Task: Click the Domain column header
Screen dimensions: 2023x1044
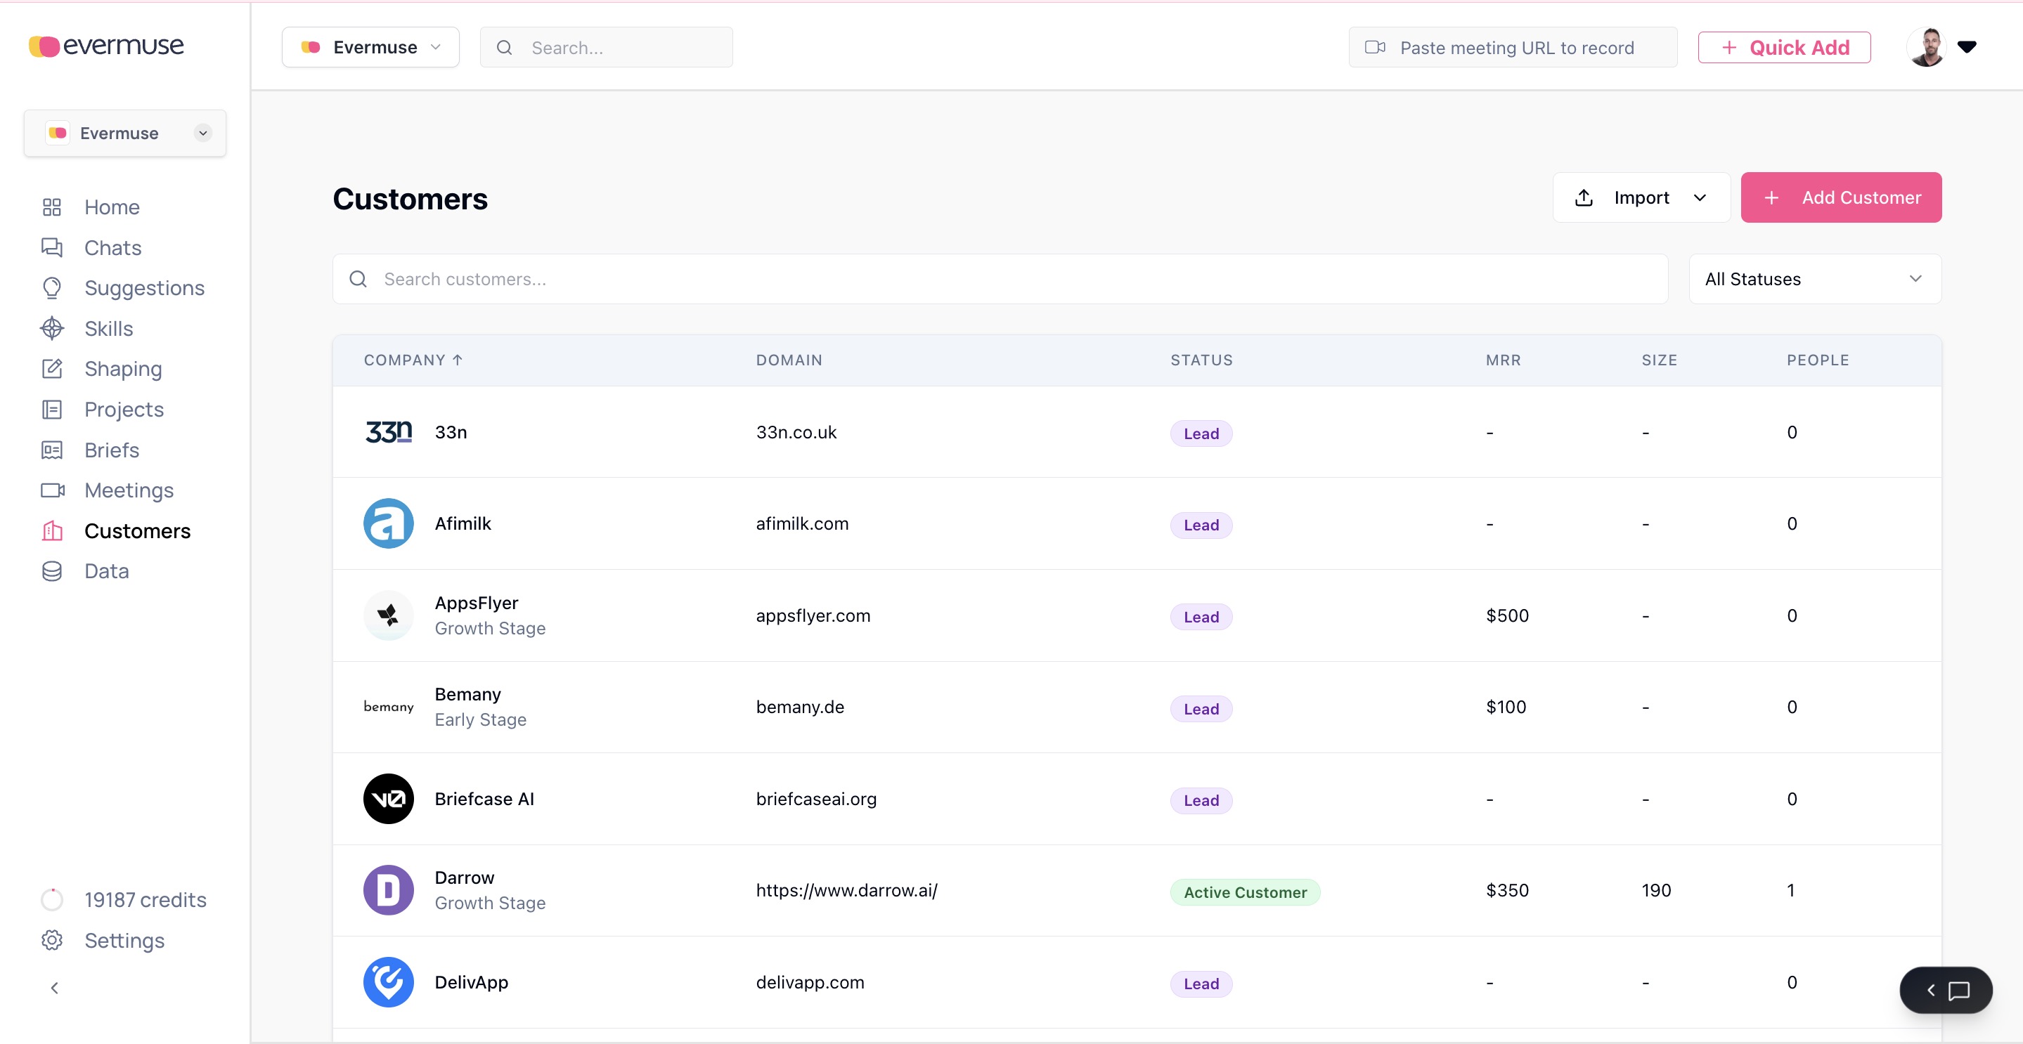Action: [x=789, y=360]
